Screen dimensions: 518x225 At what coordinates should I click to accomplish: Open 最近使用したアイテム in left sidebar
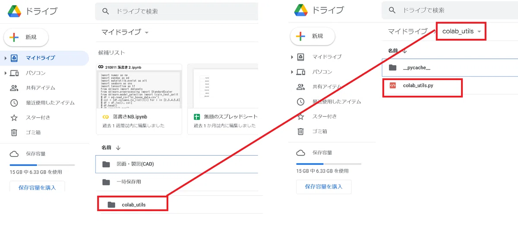(x=50, y=103)
